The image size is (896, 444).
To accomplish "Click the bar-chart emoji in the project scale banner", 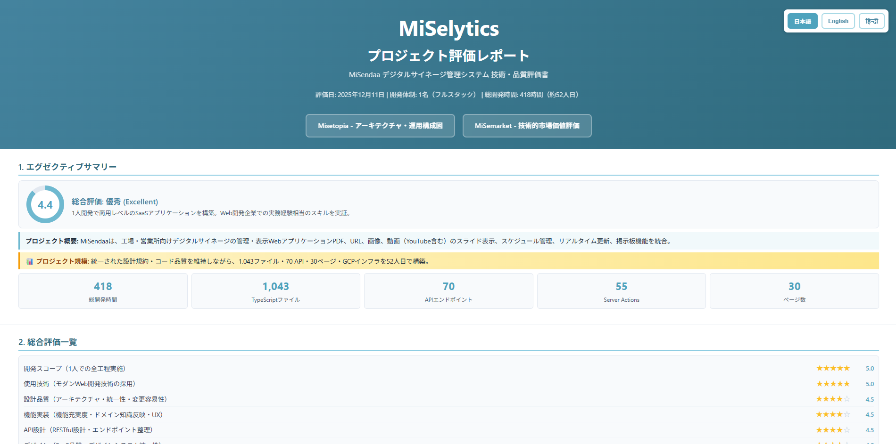I will coord(30,261).
